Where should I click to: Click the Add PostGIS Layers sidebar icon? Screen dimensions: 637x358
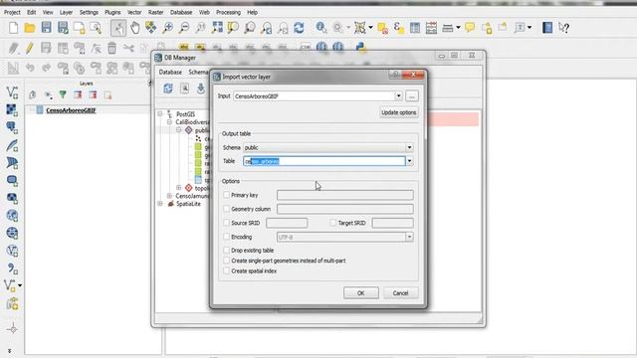(x=12, y=127)
